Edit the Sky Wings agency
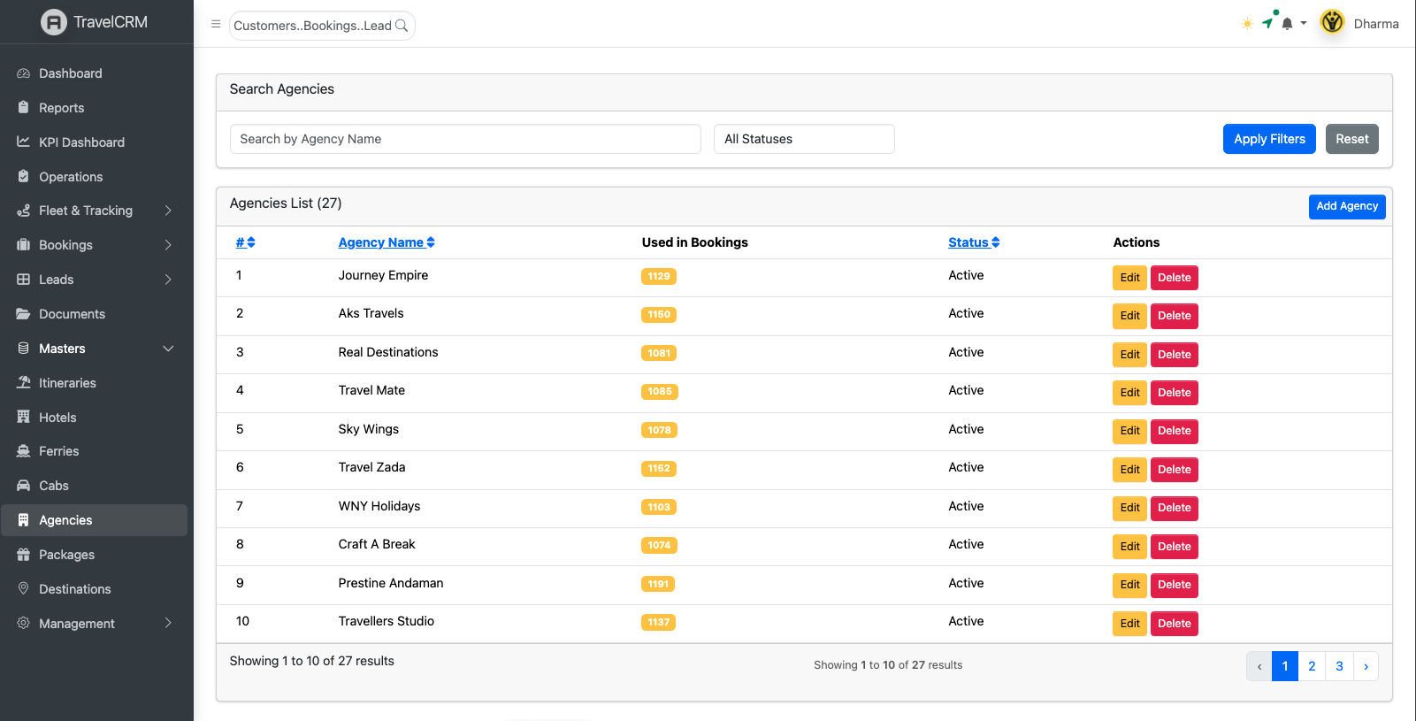The width and height of the screenshot is (1416, 721). (x=1129, y=431)
